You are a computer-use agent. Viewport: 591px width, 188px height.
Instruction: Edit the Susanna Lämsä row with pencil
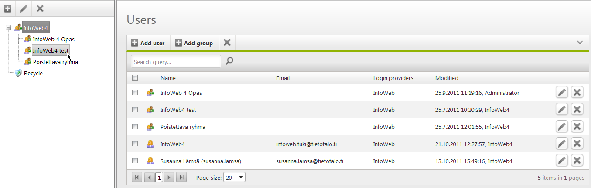562,161
